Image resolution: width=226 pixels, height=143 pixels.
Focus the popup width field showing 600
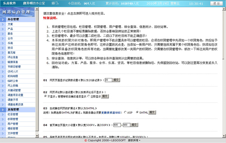coord(117,125)
